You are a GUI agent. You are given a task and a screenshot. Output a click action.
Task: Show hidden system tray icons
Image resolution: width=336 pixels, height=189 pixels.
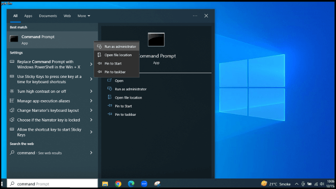[x=297, y=184]
